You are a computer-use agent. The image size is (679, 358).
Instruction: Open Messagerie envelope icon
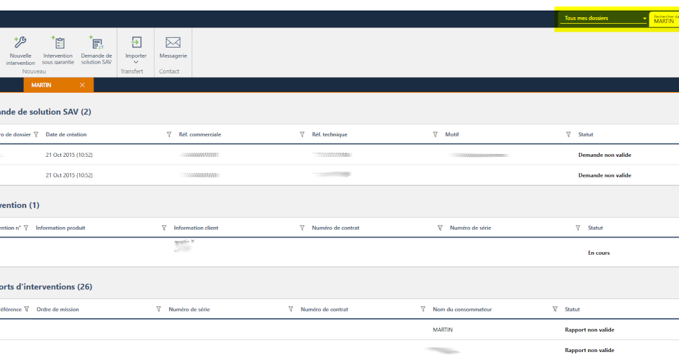coord(173,43)
